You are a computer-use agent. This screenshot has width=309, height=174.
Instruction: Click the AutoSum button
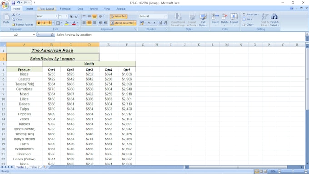[249, 15]
